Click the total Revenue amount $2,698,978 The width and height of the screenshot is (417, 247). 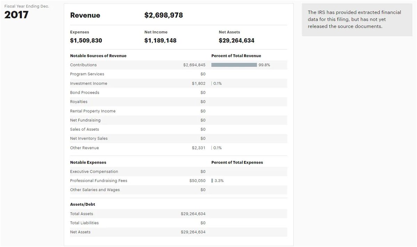tap(163, 15)
